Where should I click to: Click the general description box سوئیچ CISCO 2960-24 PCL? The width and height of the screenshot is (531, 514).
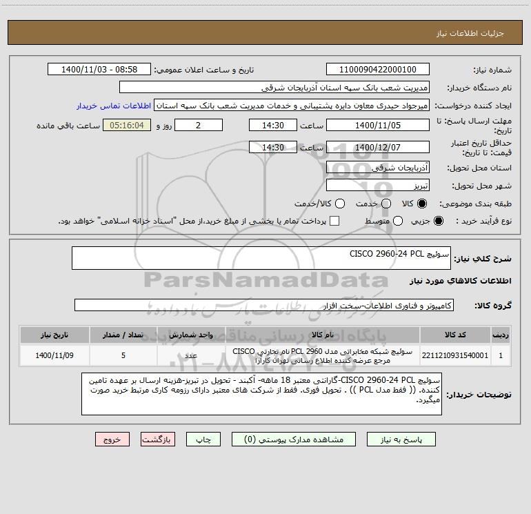point(261,258)
